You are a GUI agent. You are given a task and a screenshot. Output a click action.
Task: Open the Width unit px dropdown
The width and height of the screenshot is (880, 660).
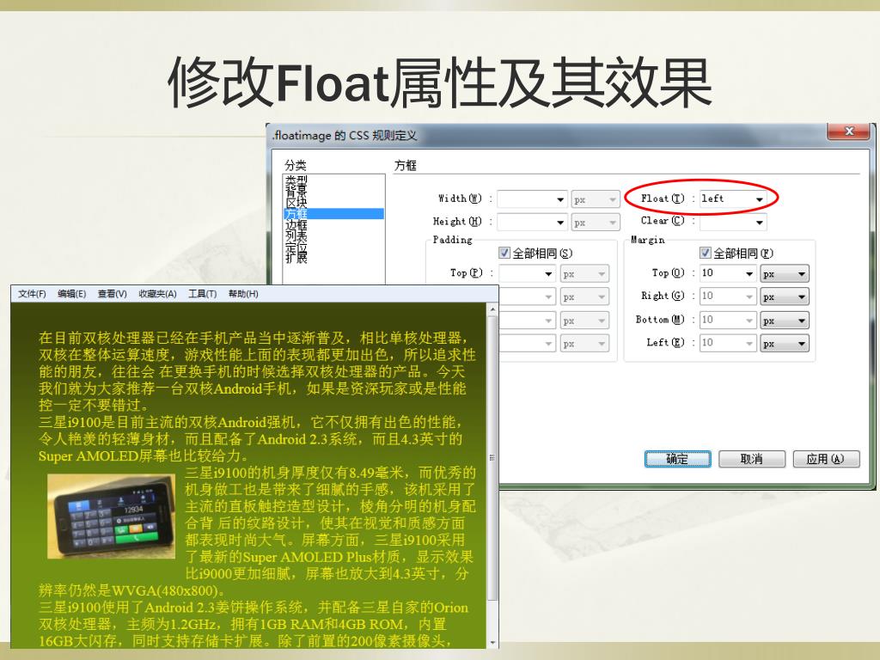coord(596,199)
